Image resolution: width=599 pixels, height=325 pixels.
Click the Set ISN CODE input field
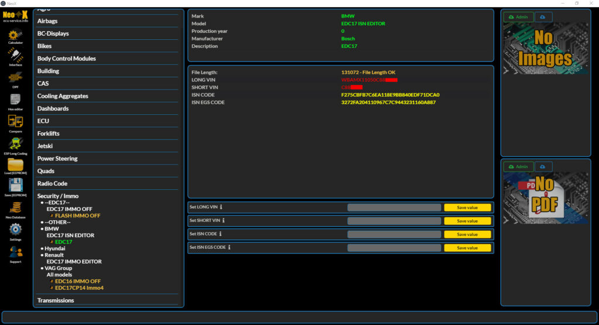[394, 234]
